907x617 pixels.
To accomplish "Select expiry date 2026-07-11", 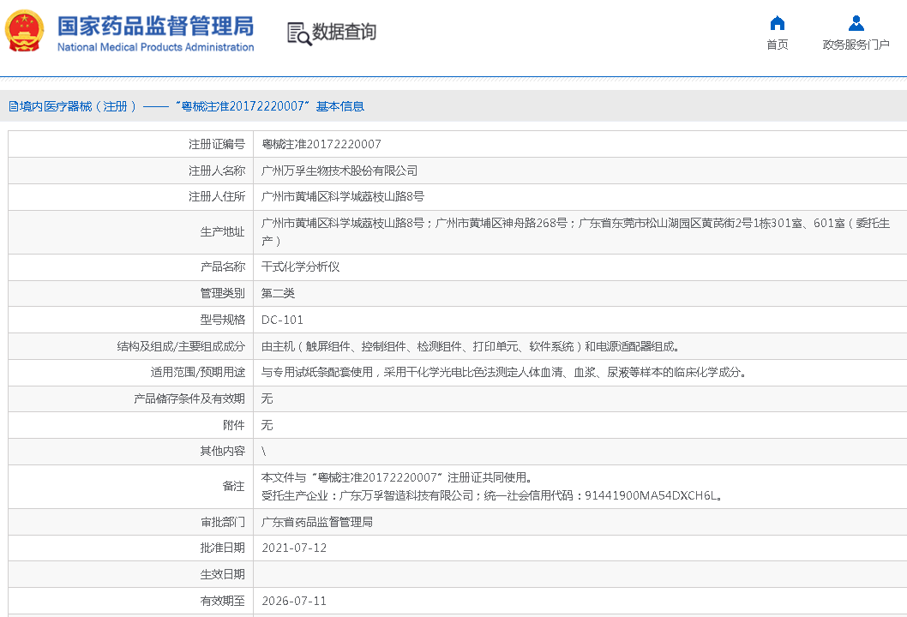I will [x=294, y=601].
